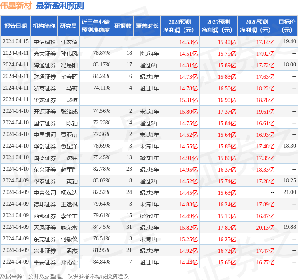Click target price 19.88

(290, 227)
